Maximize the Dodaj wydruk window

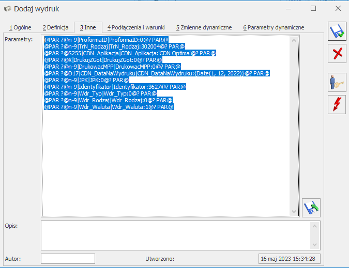pyautogui.click(x=313, y=8)
